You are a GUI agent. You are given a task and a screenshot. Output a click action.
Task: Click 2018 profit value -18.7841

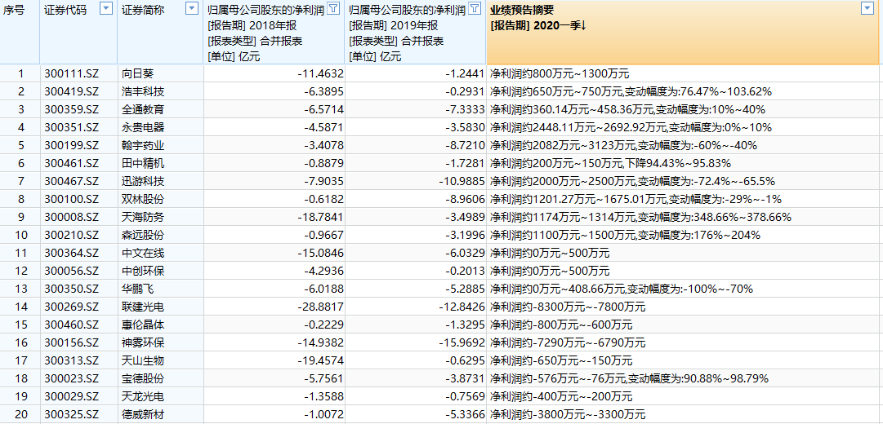pyautogui.click(x=320, y=217)
